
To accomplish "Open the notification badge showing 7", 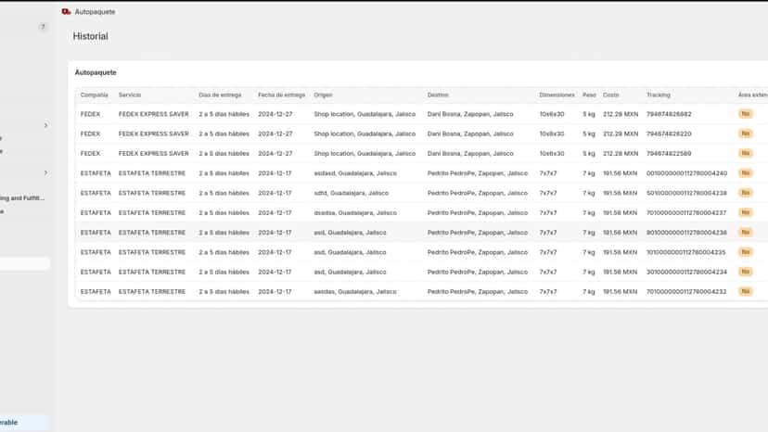I will (43, 27).
